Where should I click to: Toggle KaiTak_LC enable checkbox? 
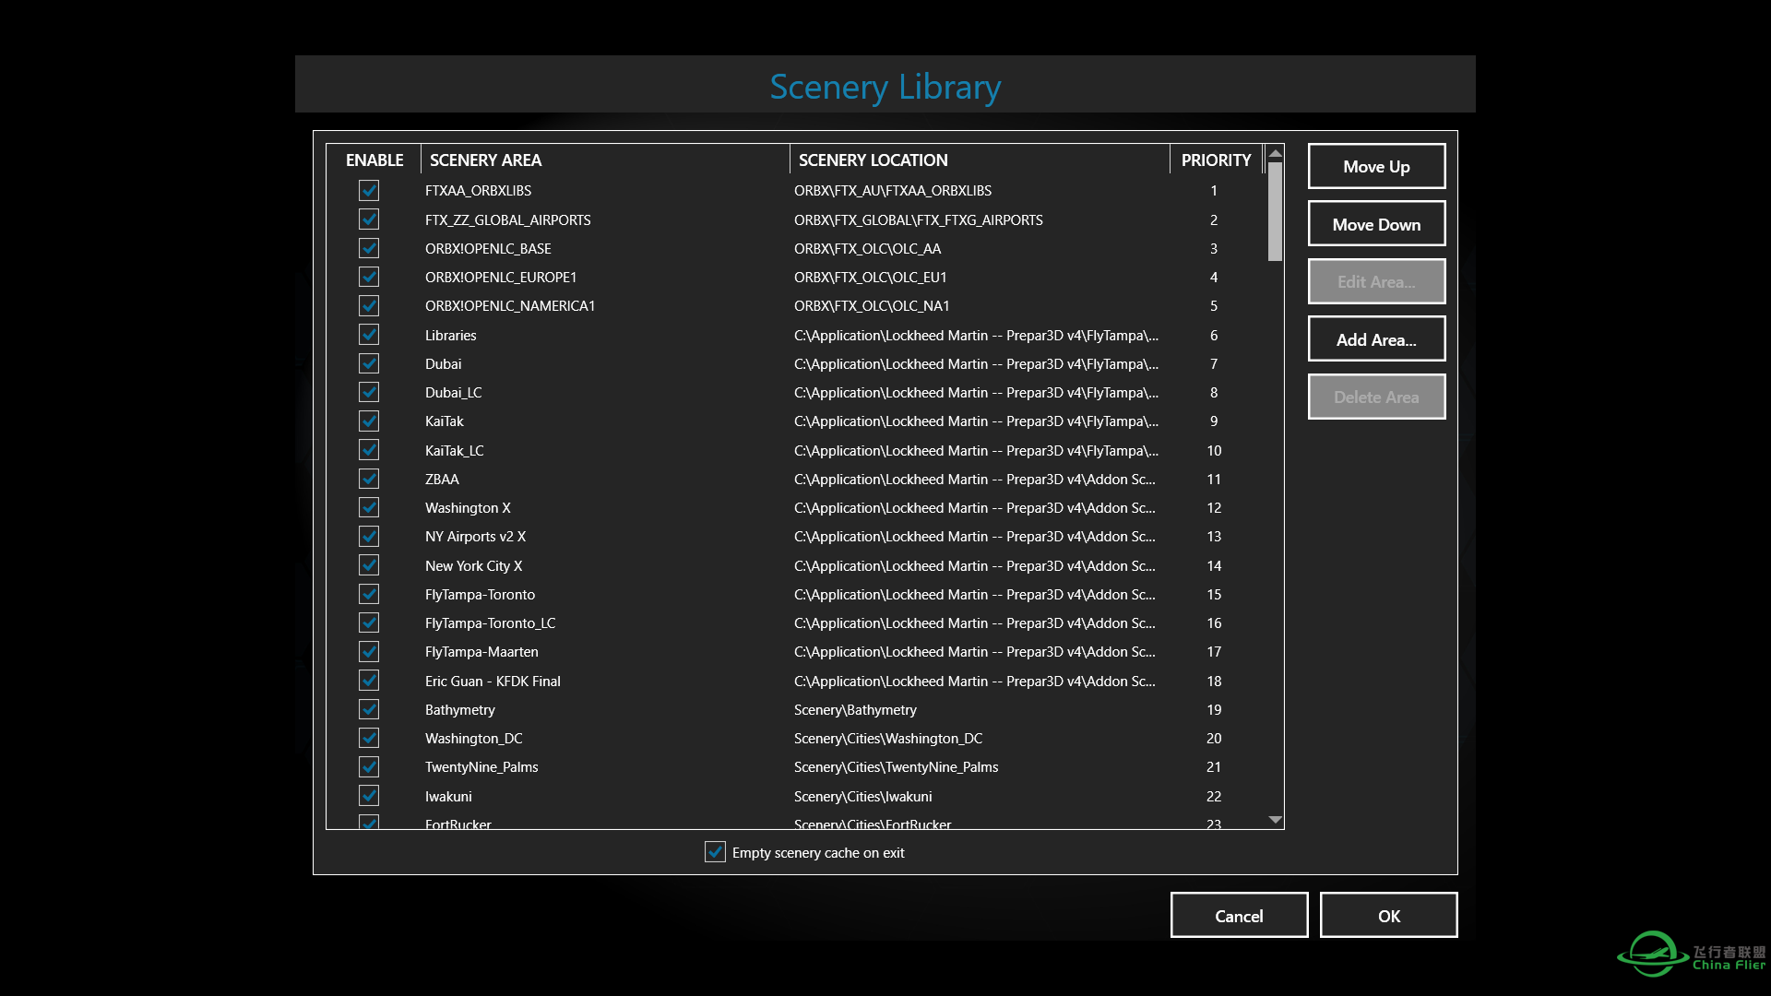click(x=369, y=450)
